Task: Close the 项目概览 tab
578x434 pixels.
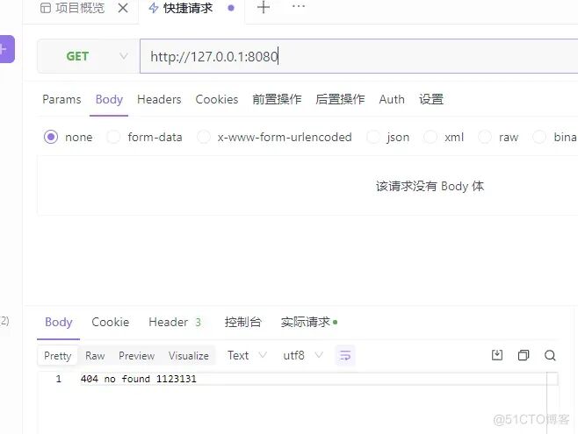Action: [123, 8]
